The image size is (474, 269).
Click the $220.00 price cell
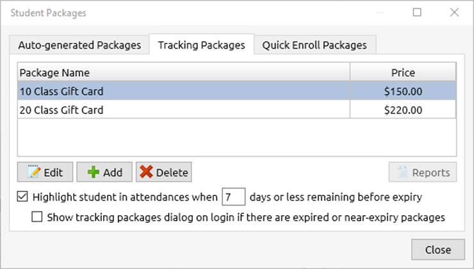403,110
